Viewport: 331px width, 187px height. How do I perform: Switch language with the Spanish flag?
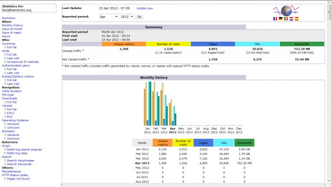(296, 19)
